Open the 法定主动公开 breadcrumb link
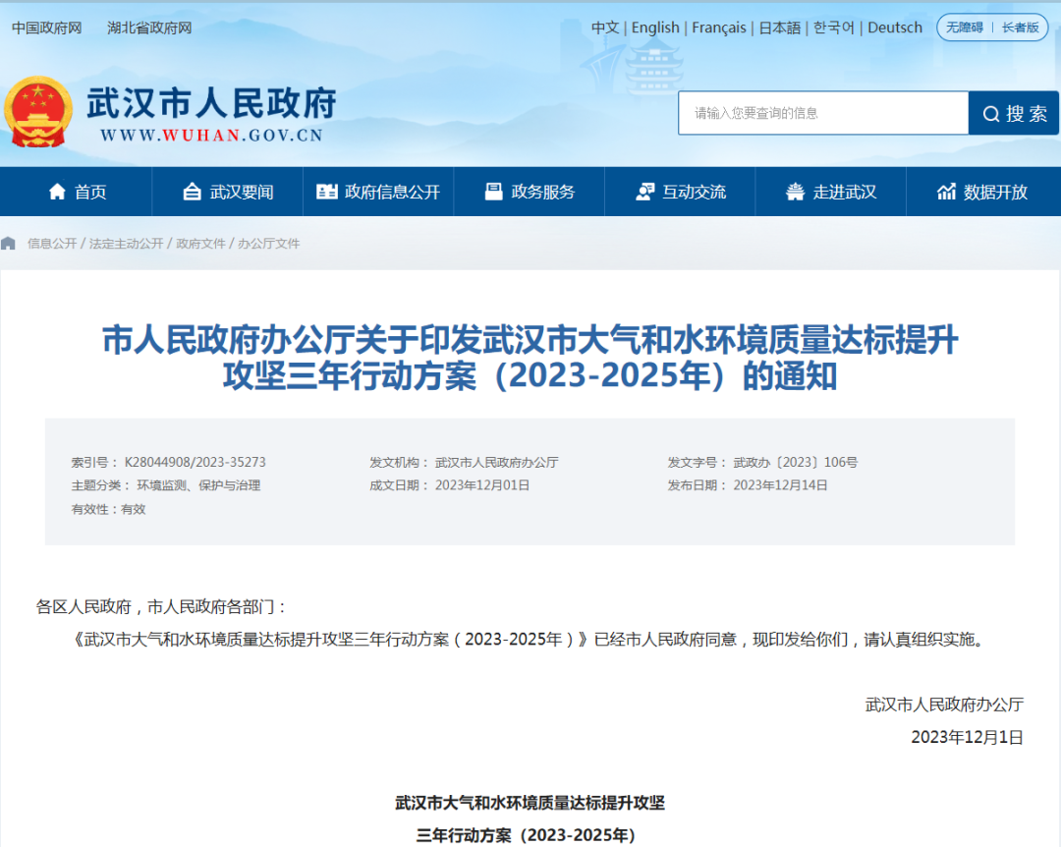This screenshot has height=847, width=1061. point(125,242)
